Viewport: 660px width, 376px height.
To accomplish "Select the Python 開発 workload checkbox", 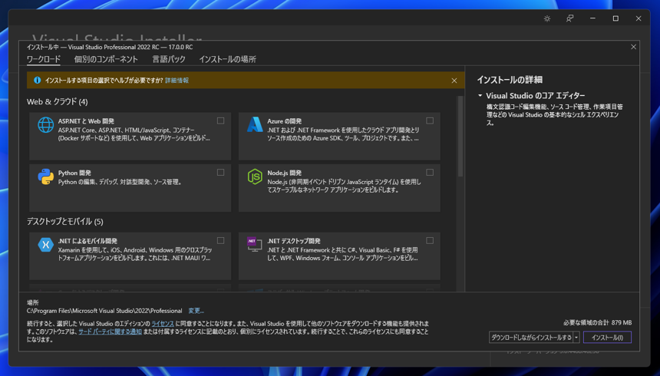I will [220, 172].
